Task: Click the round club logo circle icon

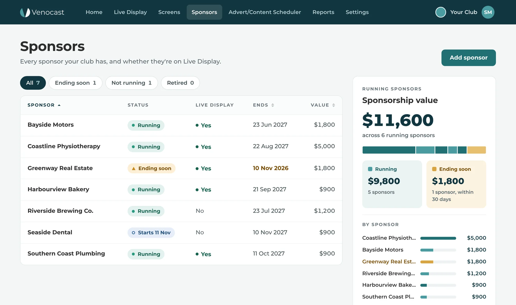Action: point(441,12)
